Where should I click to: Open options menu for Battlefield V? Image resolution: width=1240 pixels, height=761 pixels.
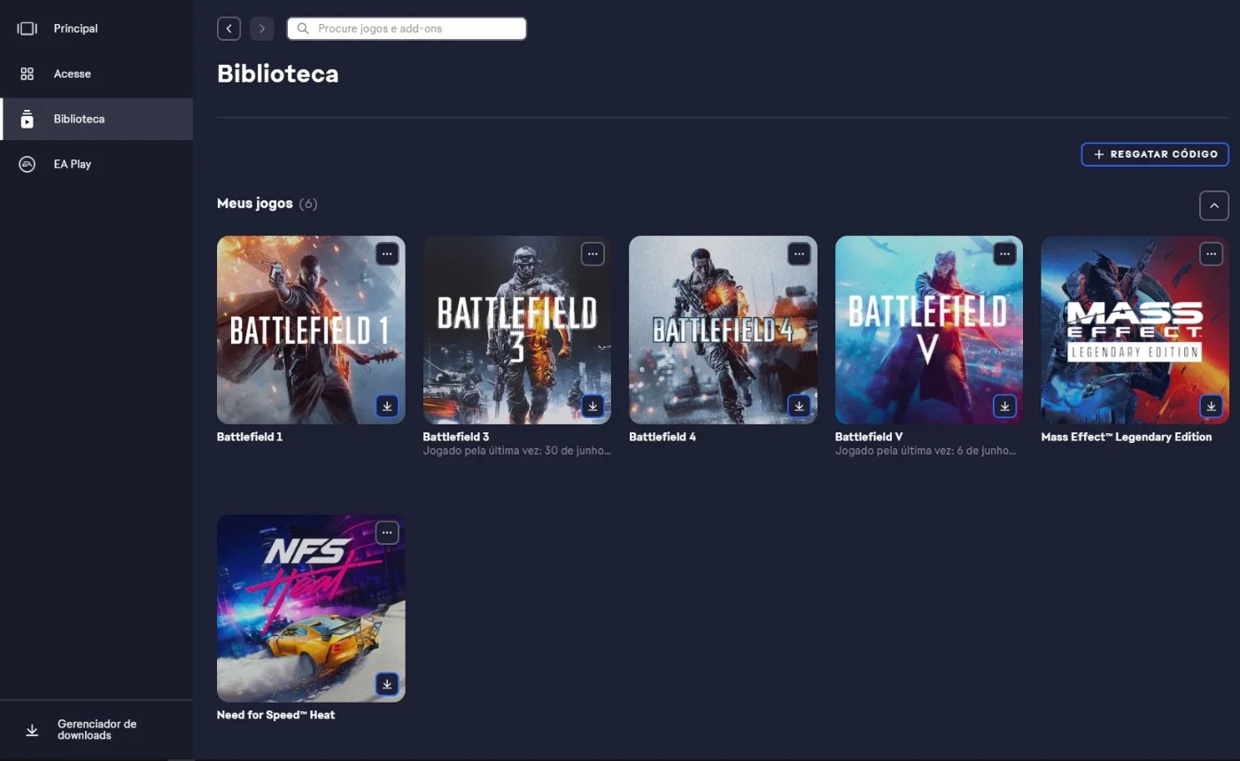coord(1004,254)
